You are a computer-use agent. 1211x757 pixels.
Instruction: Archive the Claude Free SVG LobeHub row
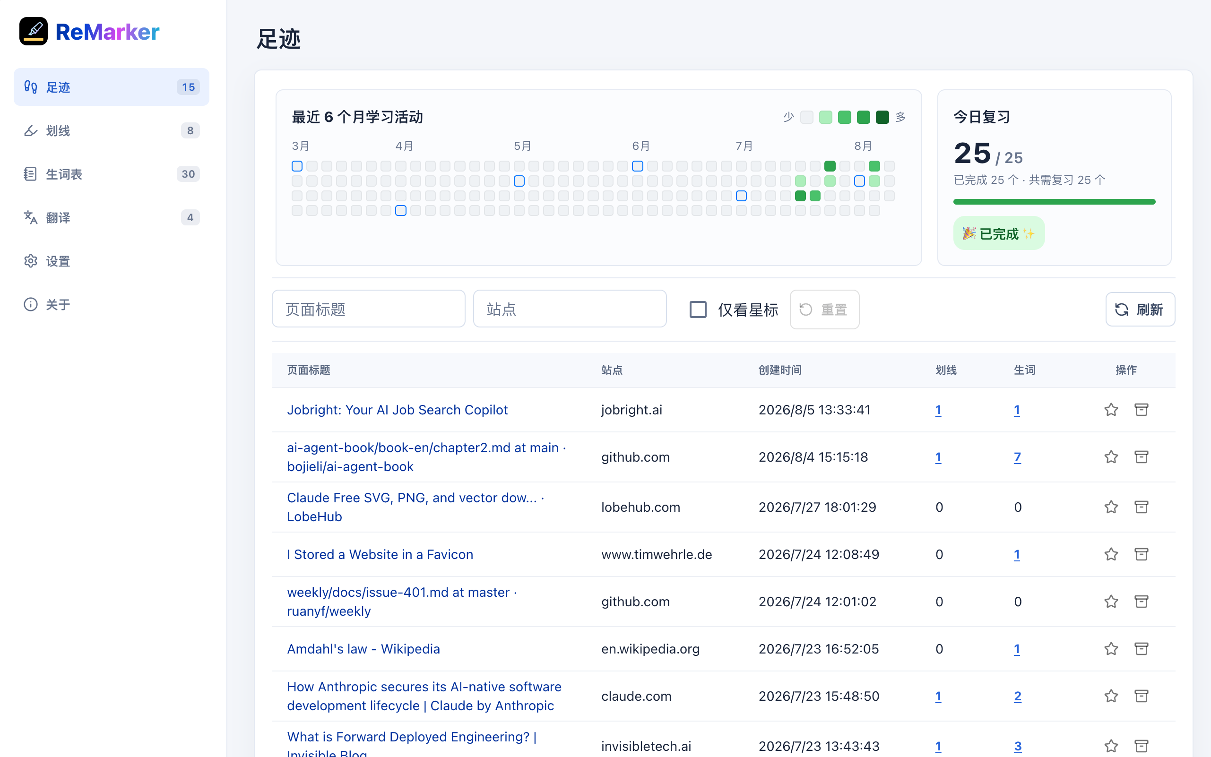(1141, 507)
